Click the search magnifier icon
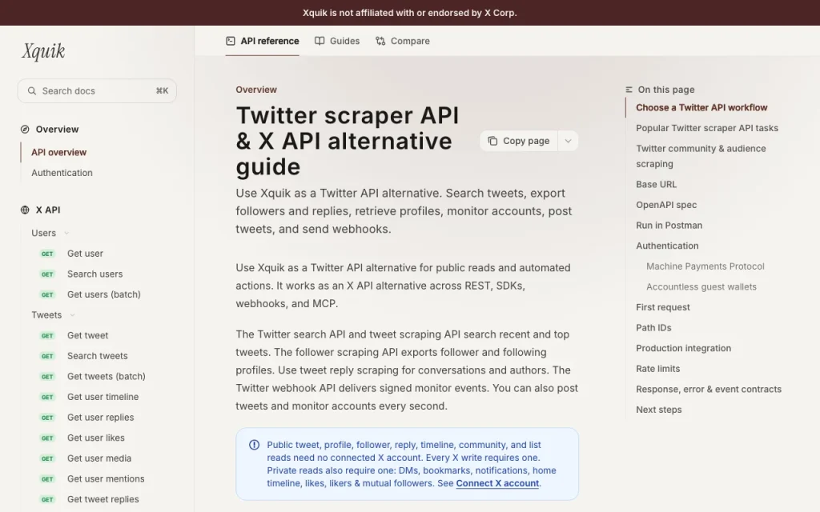Viewport: 820px width, 512px height. pos(32,91)
